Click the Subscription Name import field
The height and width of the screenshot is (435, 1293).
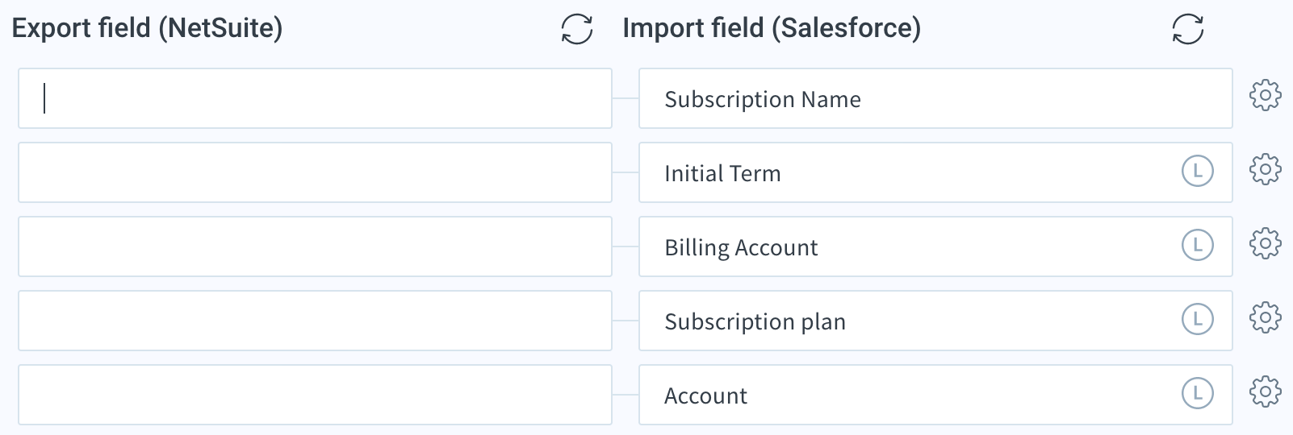pyautogui.click(x=935, y=98)
